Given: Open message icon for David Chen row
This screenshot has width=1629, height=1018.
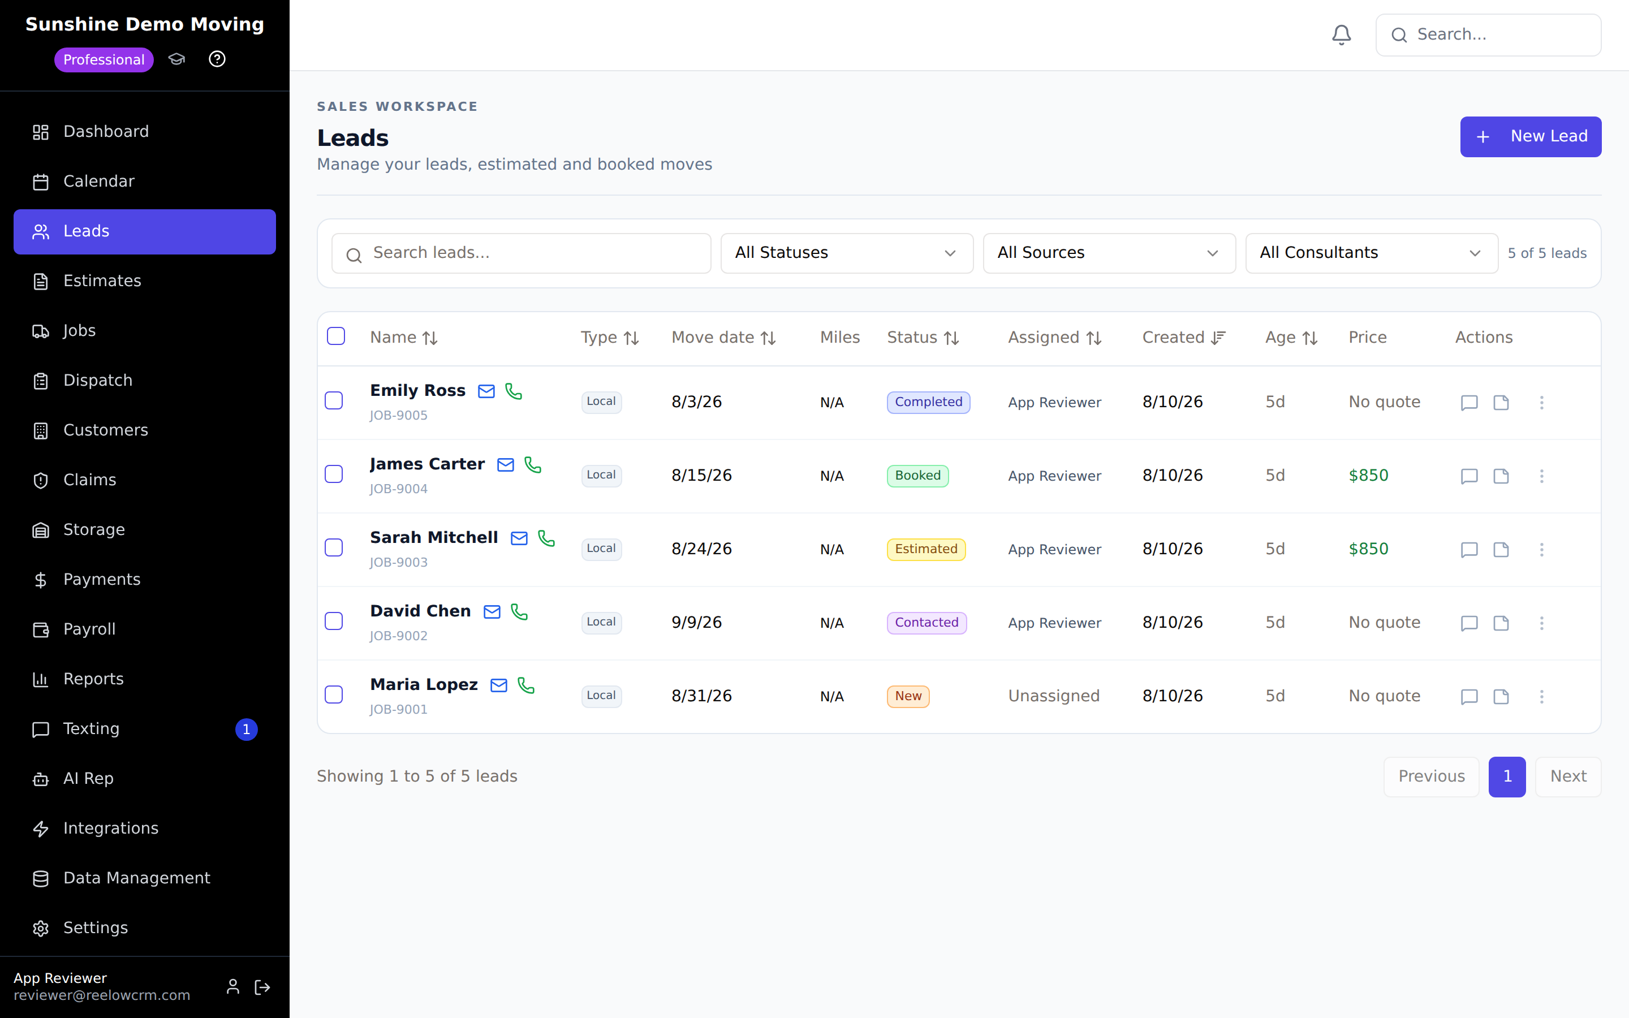Looking at the screenshot, I should pos(1469,623).
